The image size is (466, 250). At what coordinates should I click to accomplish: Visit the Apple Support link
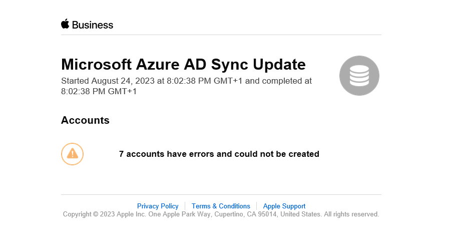coord(284,206)
